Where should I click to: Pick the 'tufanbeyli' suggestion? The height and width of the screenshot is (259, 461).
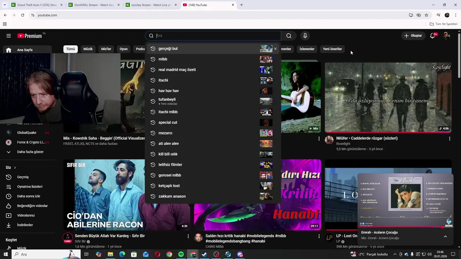[x=212, y=101]
